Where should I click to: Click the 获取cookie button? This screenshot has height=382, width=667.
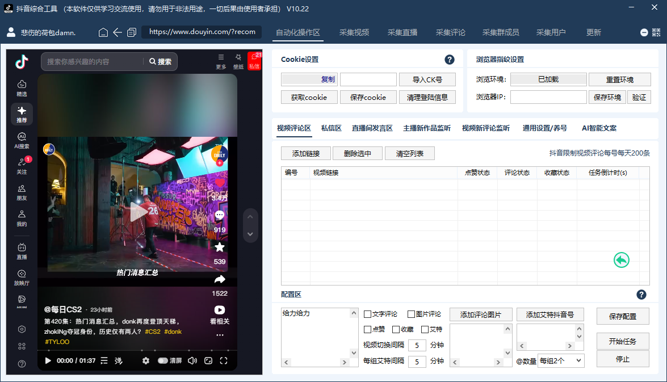(309, 97)
